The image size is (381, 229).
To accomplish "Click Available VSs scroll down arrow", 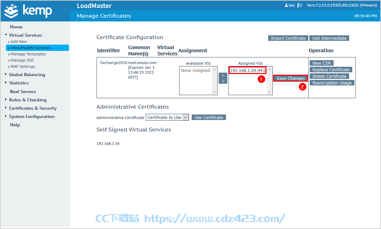I will (214, 92).
